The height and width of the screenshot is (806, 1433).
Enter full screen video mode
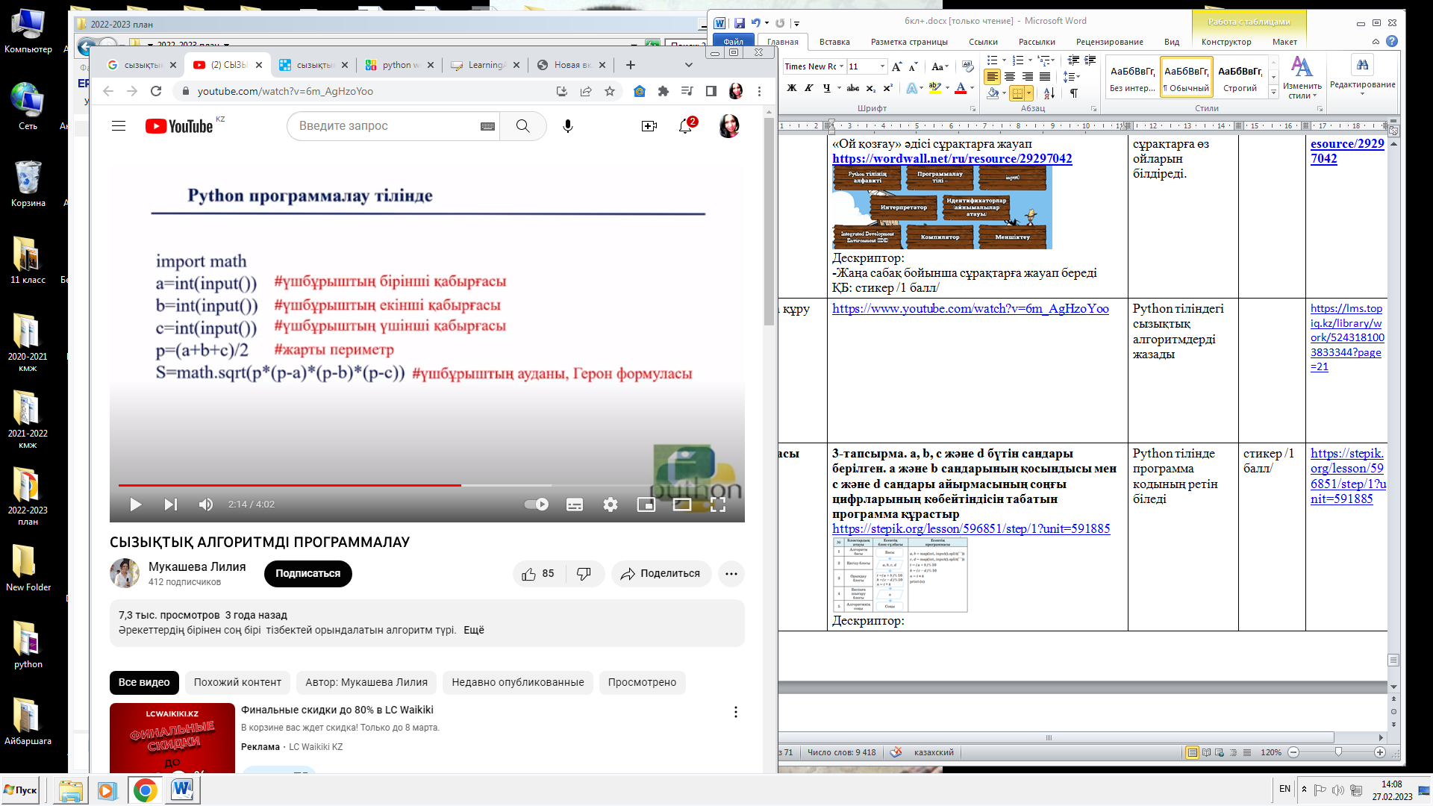coord(718,504)
